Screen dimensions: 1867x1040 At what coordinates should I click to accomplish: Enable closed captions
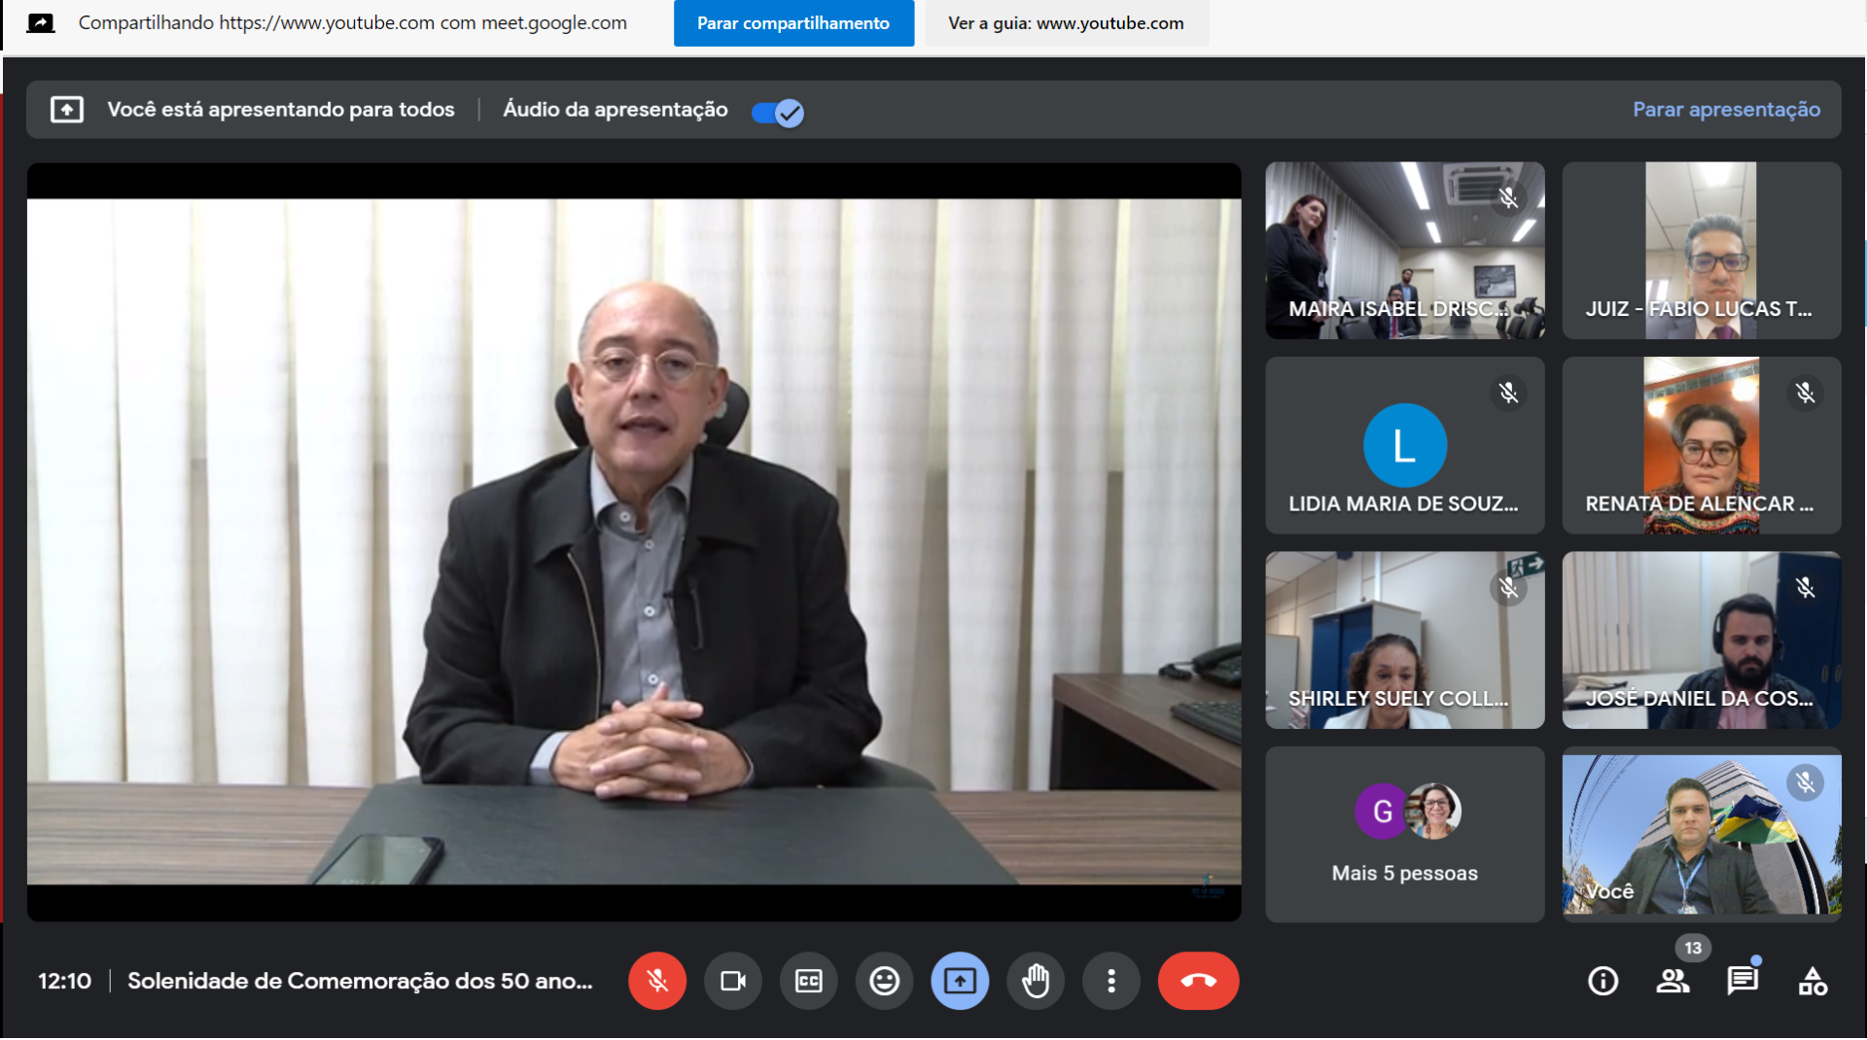pyautogui.click(x=808, y=981)
